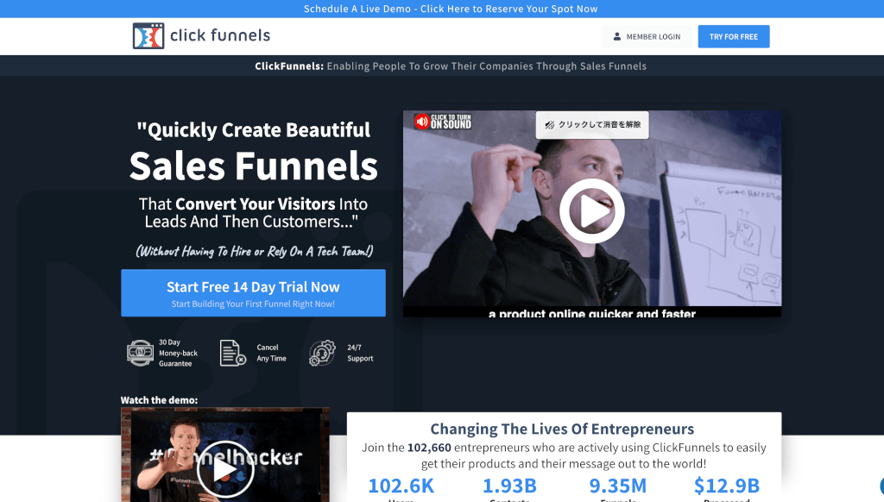Click the '30 Day Money-back Guarantee' text
This screenshot has height=502, width=884.
178,354
